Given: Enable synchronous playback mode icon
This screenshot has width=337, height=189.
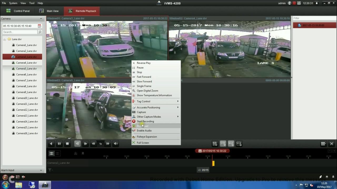Looking at the screenshot, I should click(51, 153).
